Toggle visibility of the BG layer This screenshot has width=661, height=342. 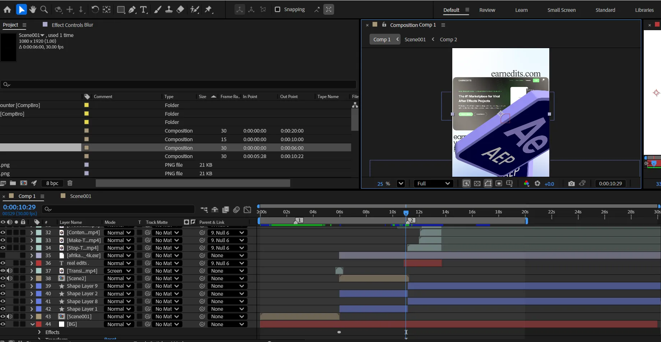[x=3, y=324]
